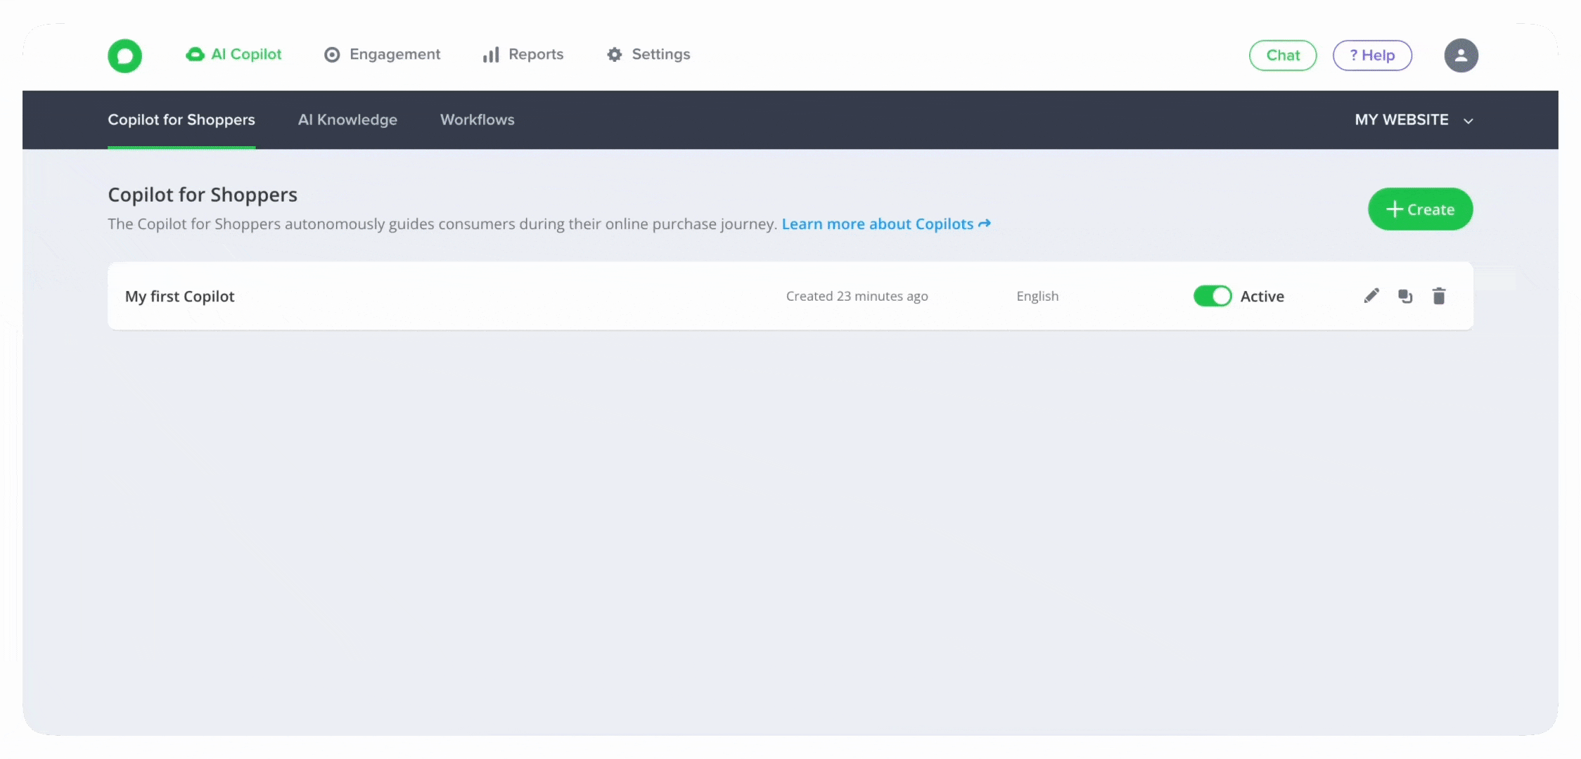Screen dimensions: 1581x759
Task: Click the green chat bubble logo
Action: coord(124,56)
